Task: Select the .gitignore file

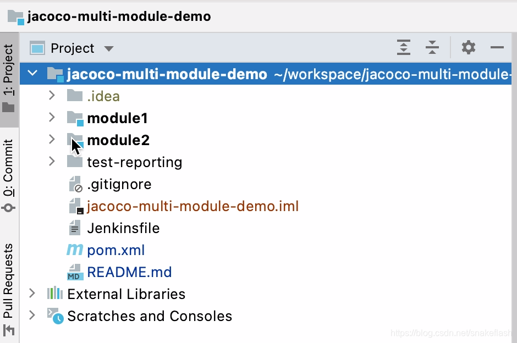Action: (119, 185)
